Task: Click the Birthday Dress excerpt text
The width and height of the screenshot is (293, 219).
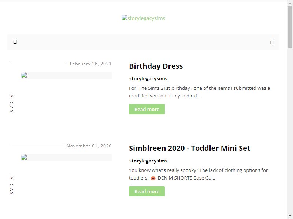Action: click(x=199, y=92)
